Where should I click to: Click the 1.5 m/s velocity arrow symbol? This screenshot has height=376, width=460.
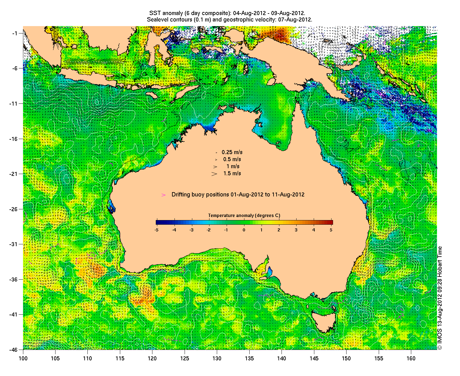click(x=214, y=174)
